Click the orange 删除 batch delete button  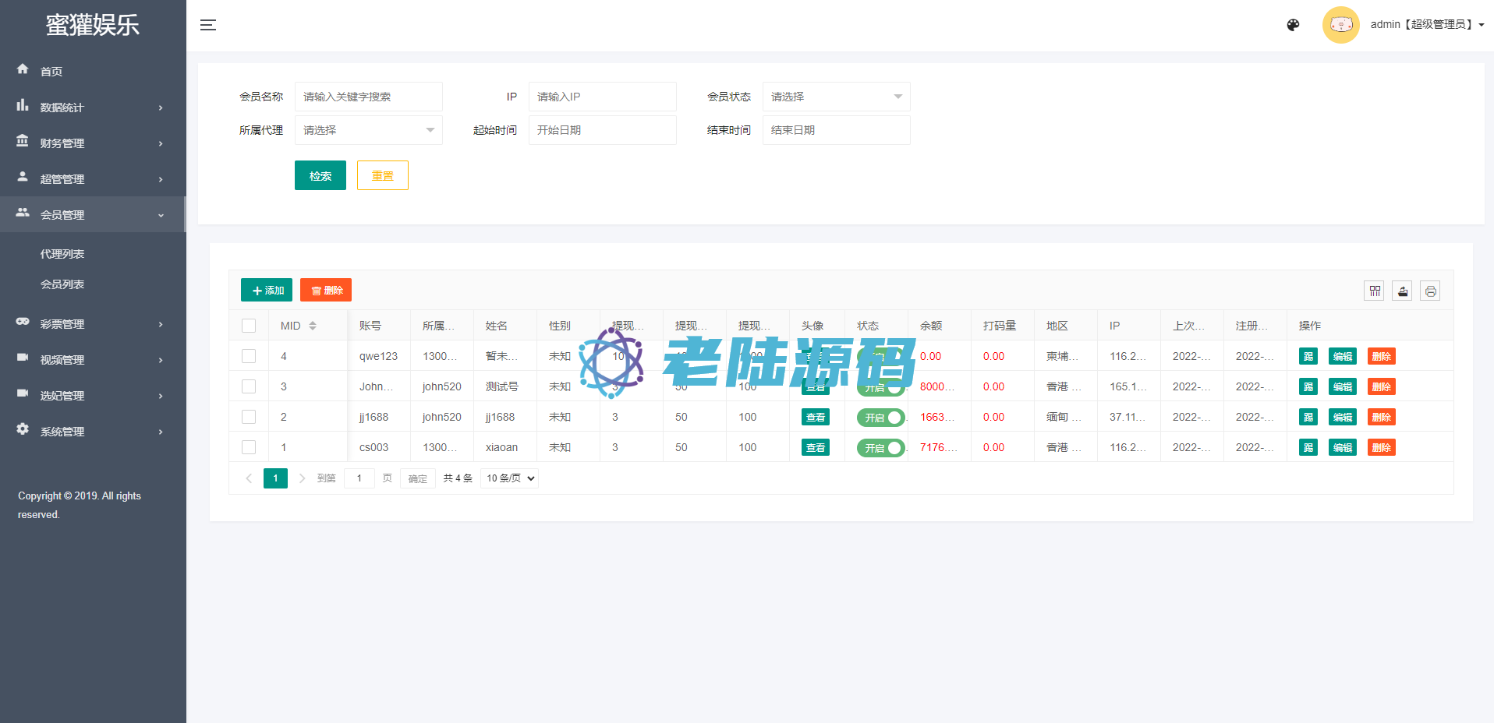[x=326, y=290]
